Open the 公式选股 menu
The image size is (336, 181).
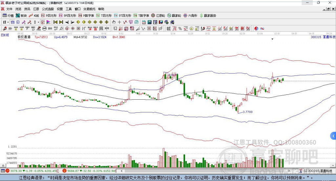(x=48, y=9)
